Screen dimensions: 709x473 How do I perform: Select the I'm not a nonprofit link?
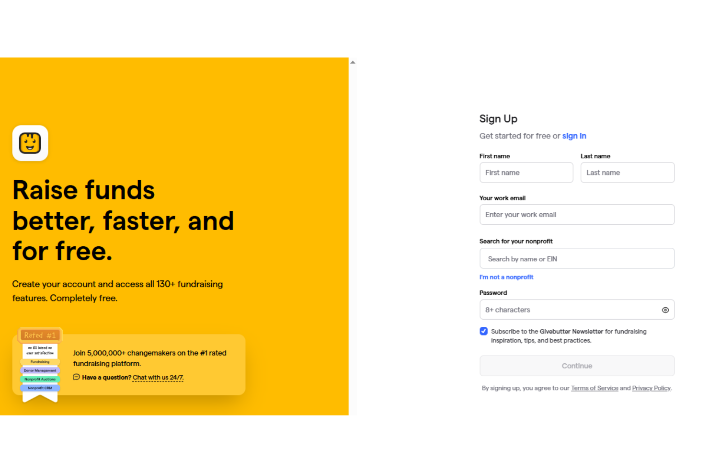(506, 277)
